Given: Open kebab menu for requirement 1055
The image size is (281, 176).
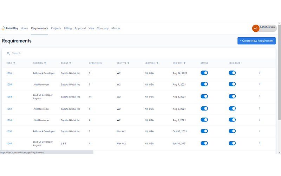Looking at the screenshot, I should point(260,73).
